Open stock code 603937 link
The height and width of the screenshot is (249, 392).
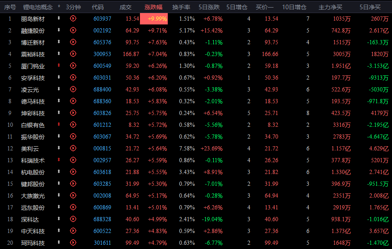click(102, 19)
